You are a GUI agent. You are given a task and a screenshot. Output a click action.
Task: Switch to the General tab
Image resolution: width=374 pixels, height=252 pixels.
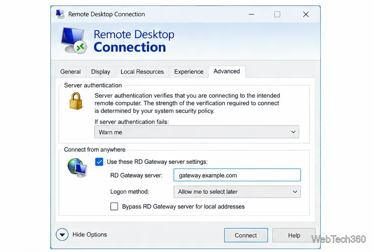coord(70,72)
